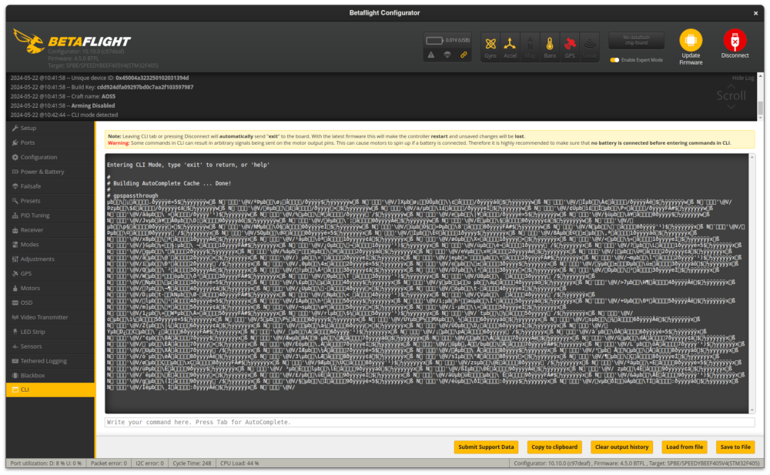The image size is (770, 475).
Task: Click the CLI output scrollbar down arrow
Action: [x=752, y=410]
